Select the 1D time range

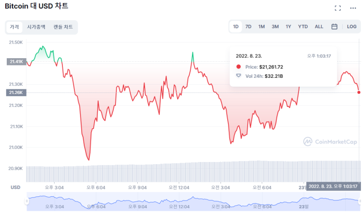236,26
